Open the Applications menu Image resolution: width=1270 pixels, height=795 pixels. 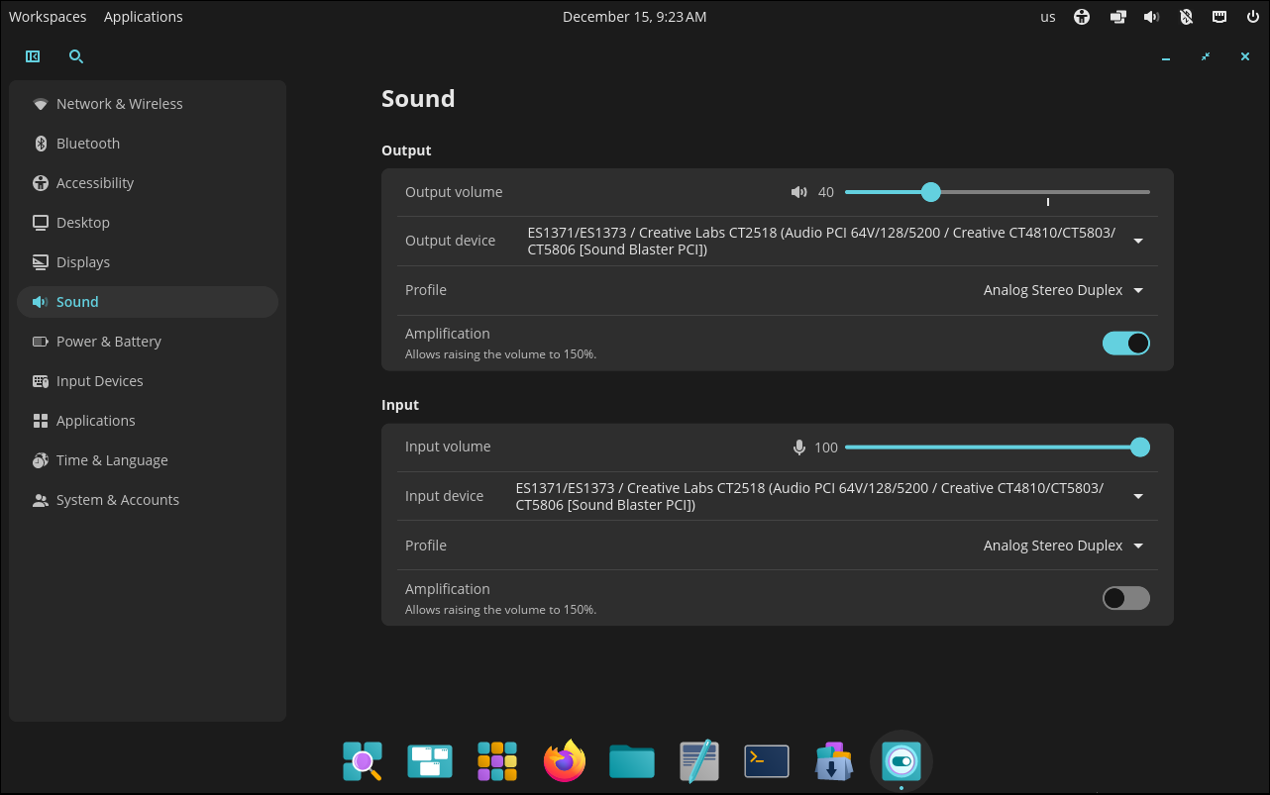143,16
